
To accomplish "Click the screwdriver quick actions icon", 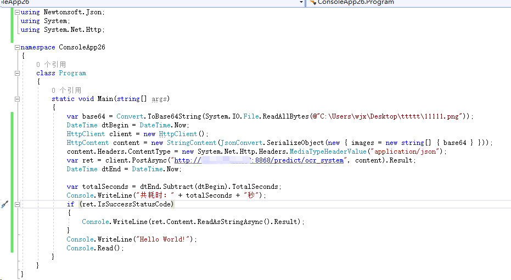I will [5, 204].
